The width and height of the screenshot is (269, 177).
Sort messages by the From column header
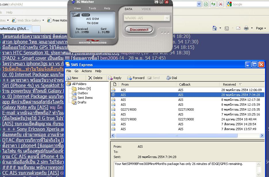pos(147,84)
